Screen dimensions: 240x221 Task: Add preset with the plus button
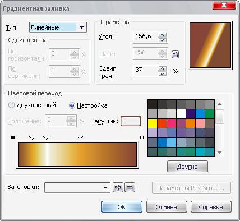pyautogui.click(x=118, y=187)
